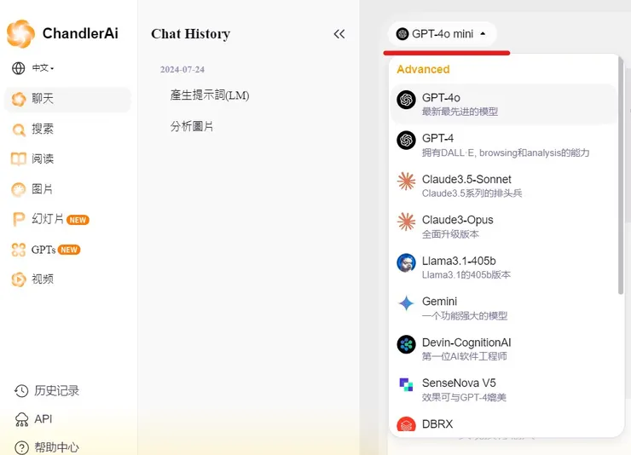This screenshot has width=631, height=455.
Task: Select the 聊天 chat icon
Action: 19,99
